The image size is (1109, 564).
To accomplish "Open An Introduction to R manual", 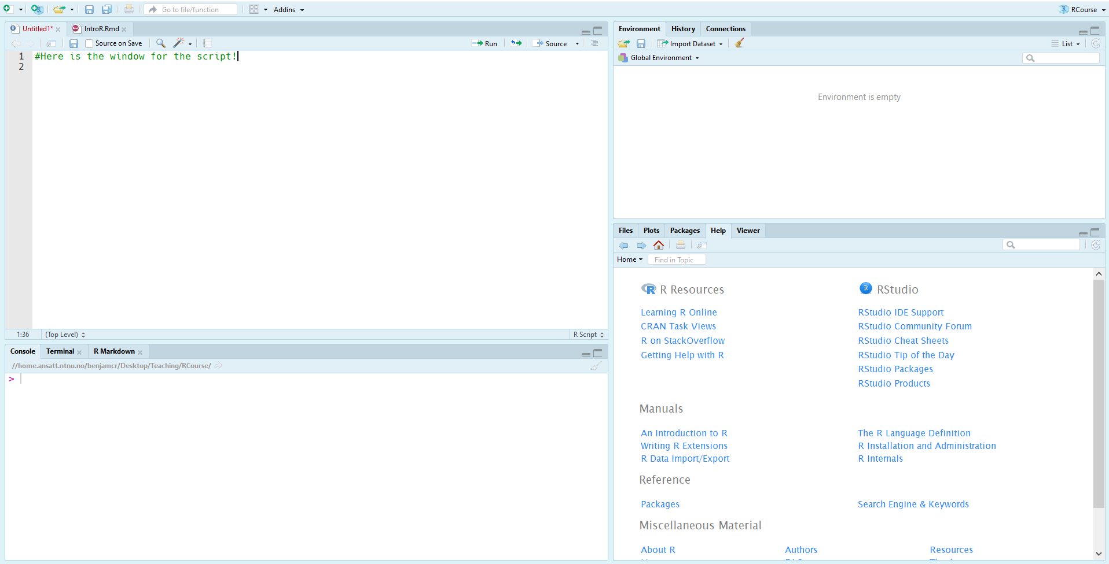I will [684, 433].
